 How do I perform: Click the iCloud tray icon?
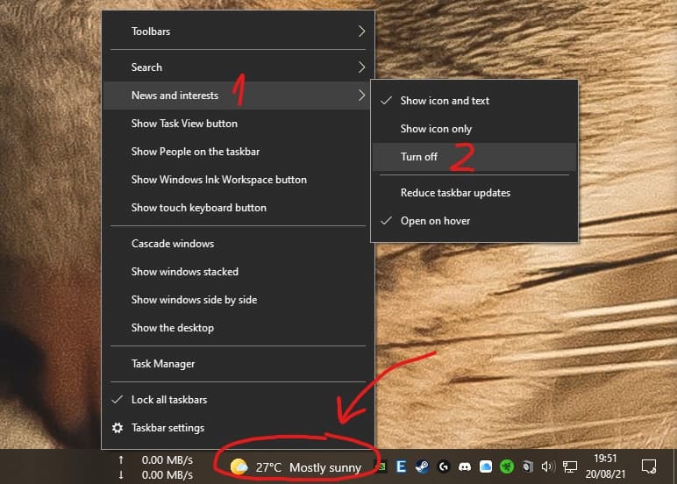[x=486, y=466]
